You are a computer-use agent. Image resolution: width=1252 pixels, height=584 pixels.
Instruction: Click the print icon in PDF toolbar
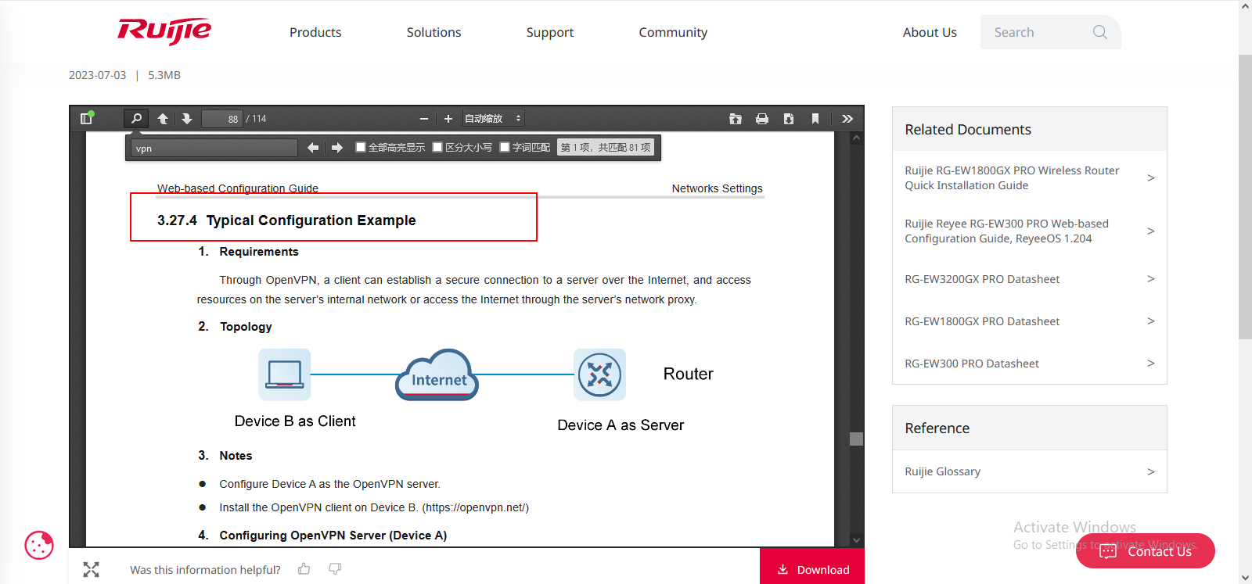[762, 119]
